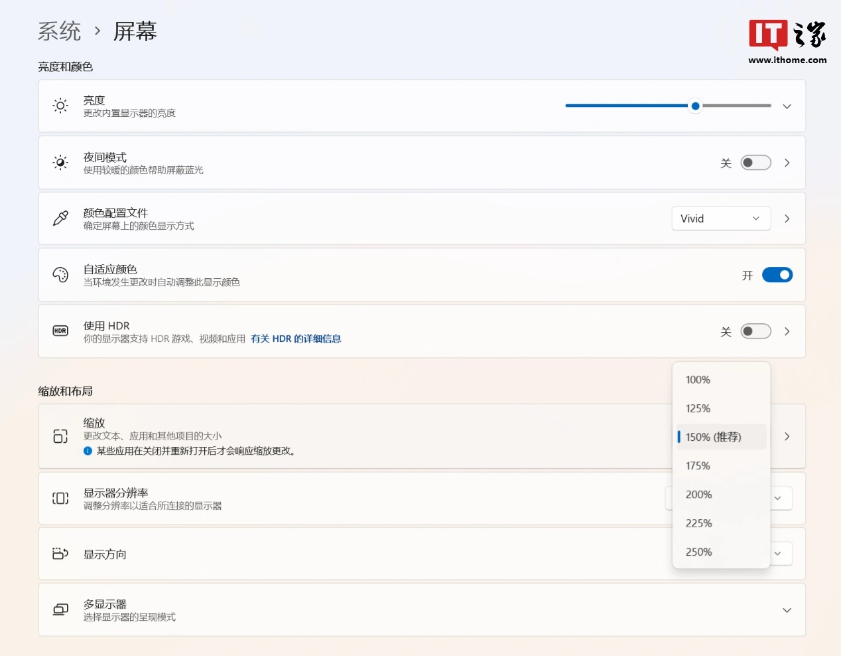Pick the 150% (推荐) recommended scale
This screenshot has width=841, height=656.
(x=714, y=437)
